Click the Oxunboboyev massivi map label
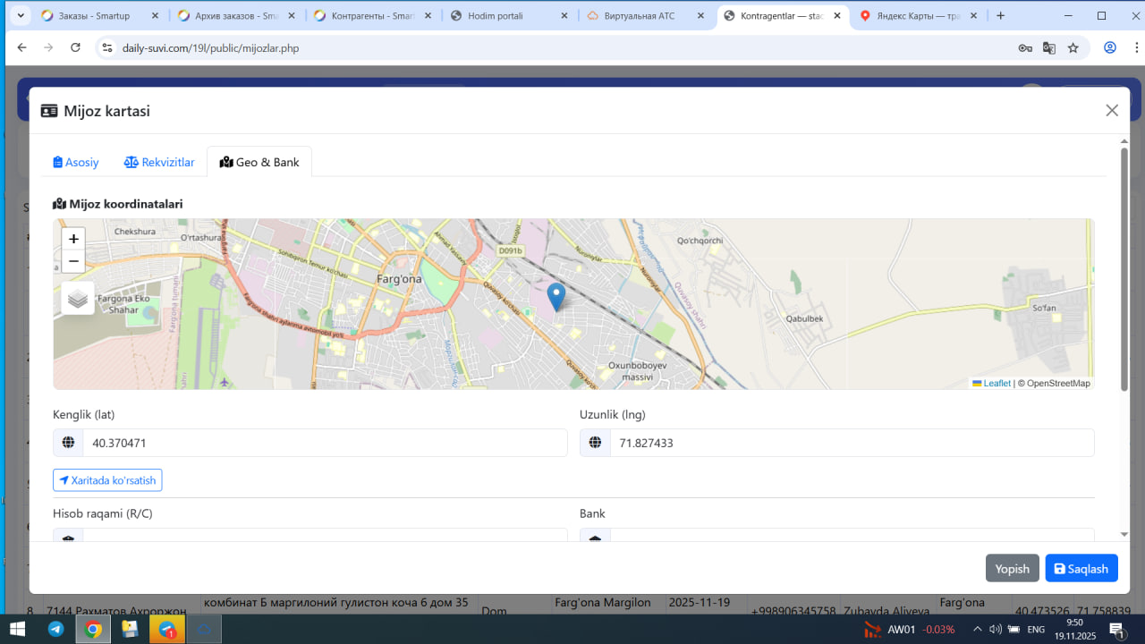Viewport: 1145px width, 644px height. tap(637, 370)
